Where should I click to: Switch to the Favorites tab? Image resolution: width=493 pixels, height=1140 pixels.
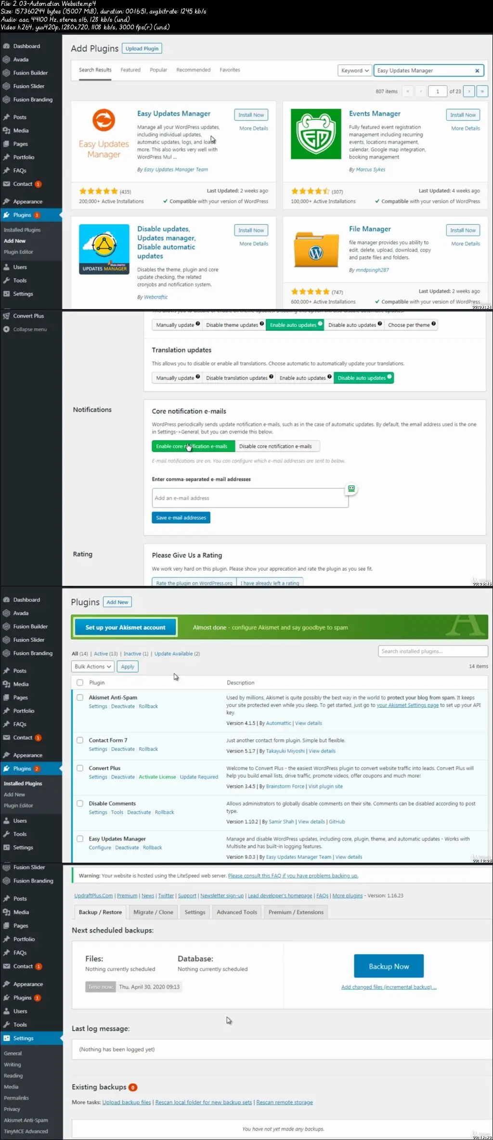[230, 70]
